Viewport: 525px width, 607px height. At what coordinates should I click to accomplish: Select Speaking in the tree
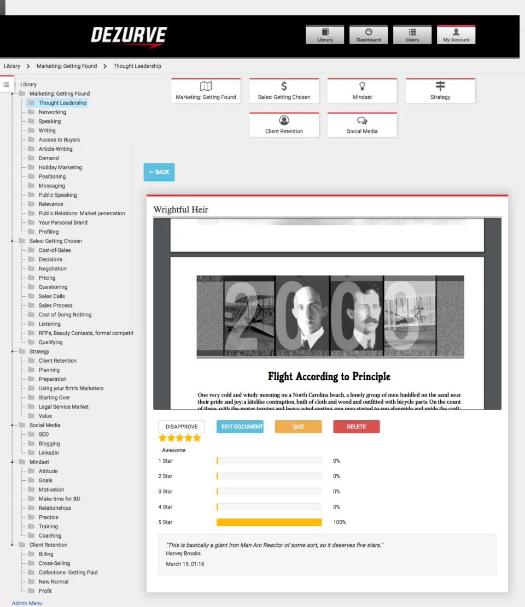(50, 121)
